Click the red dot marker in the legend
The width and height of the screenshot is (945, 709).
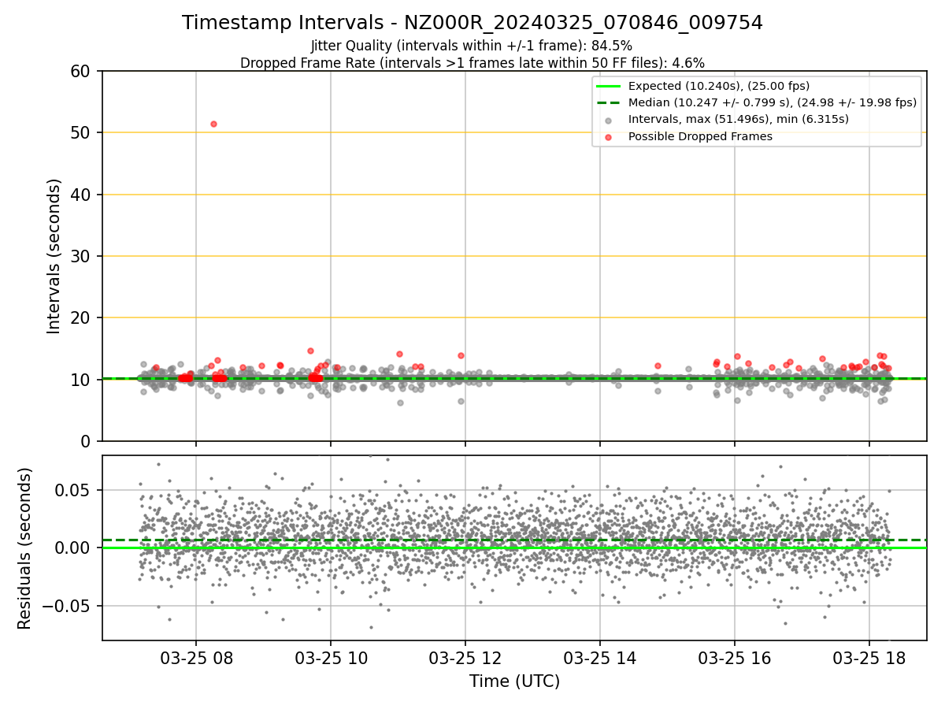609,137
